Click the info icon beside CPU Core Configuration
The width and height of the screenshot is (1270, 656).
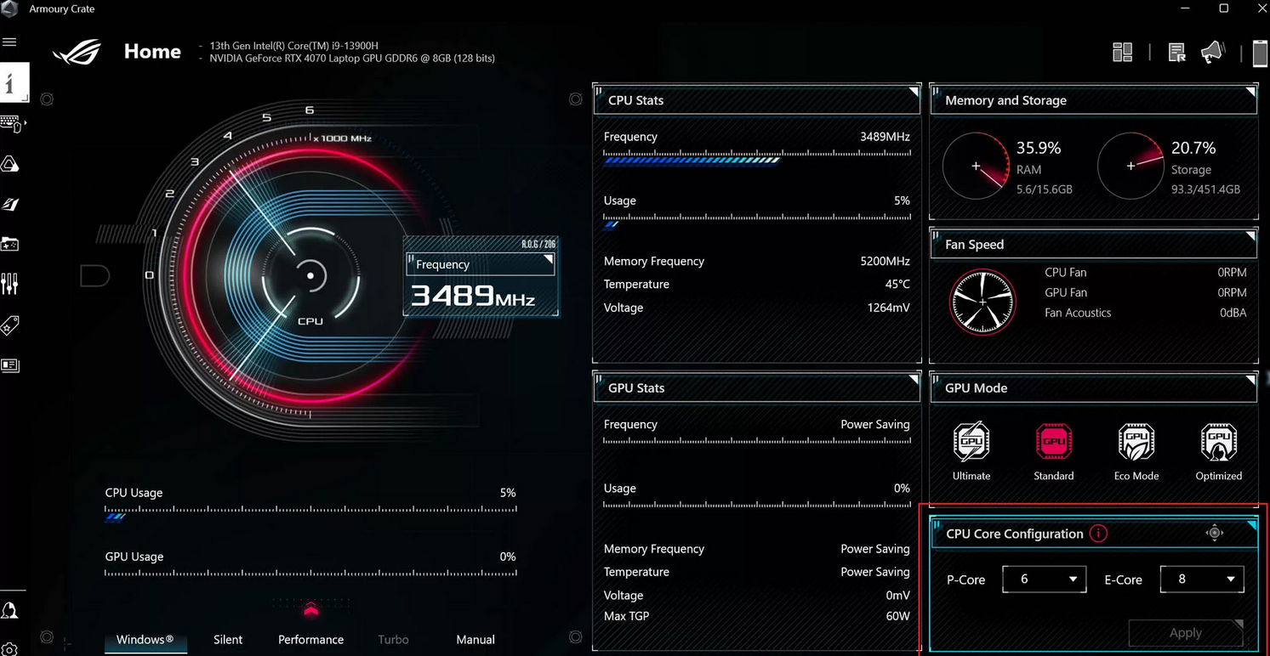(x=1098, y=534)
